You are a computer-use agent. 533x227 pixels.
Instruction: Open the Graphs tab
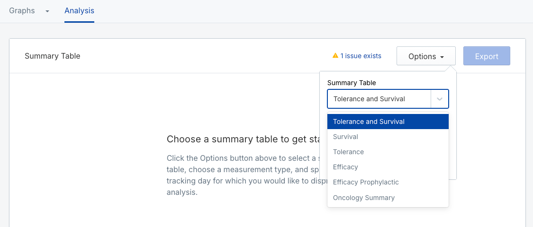click(22, 11)
